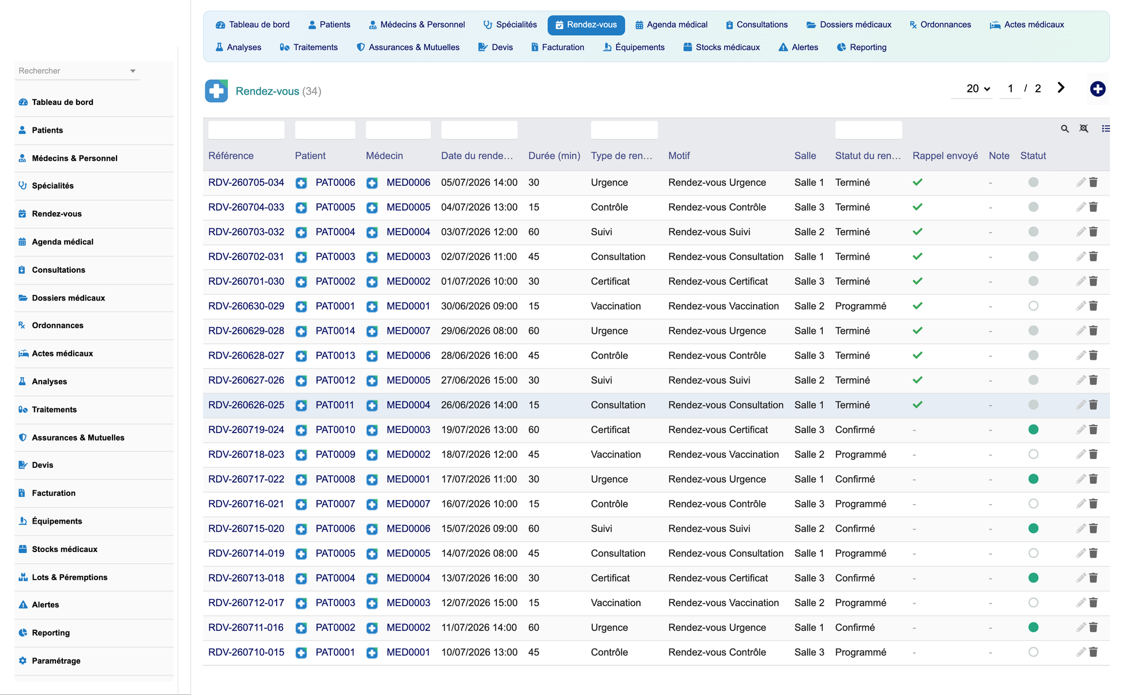The width and height of the screenshot is (1122, 695).
Task: Sort by Salle column header
Action: 805,156
